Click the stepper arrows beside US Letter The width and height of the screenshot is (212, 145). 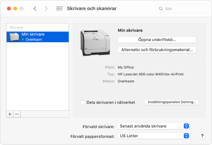point(186,136)
